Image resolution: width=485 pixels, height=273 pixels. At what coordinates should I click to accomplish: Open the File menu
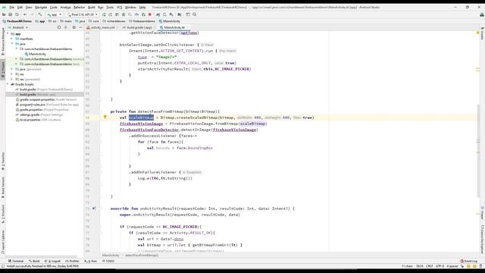12,7
